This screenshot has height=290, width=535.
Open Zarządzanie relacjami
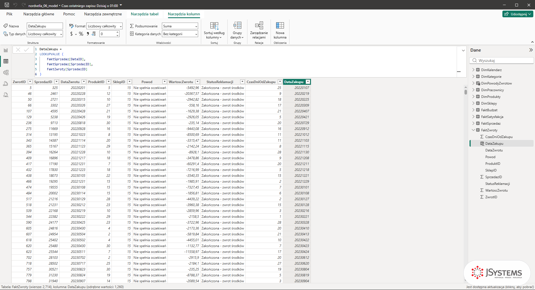tap(259, 31)
